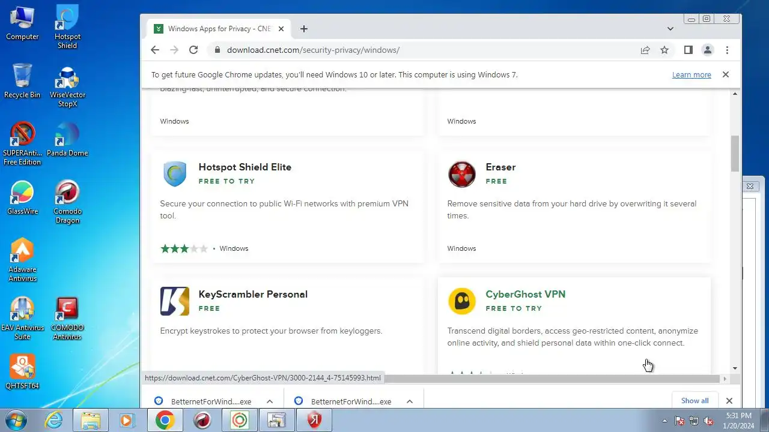The image size is (769, 432).
Task: Switch to Chrome in the taskbar
Action: coord(165,421)
